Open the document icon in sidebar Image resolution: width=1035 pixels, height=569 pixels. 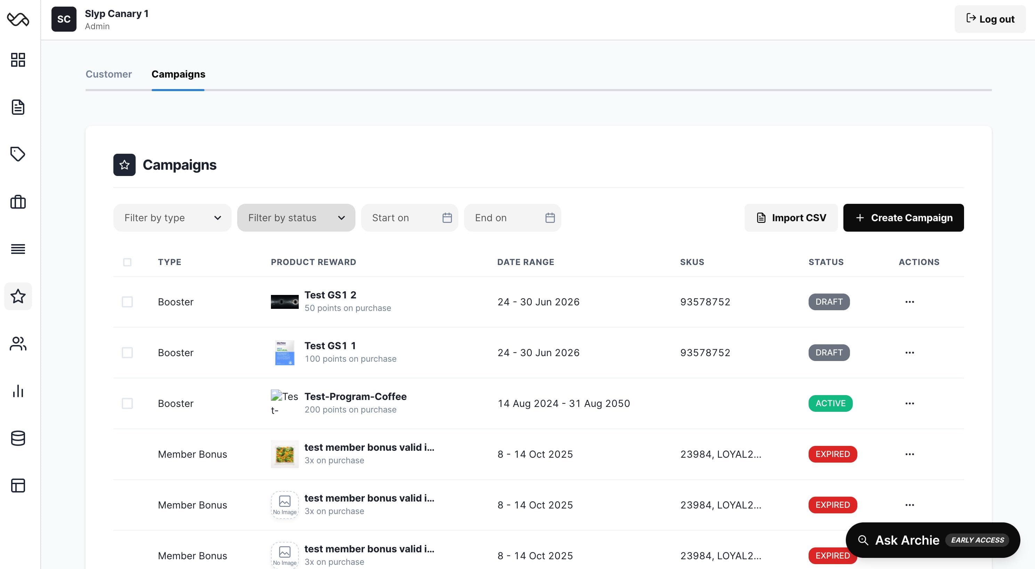click(x=18, y=107)
